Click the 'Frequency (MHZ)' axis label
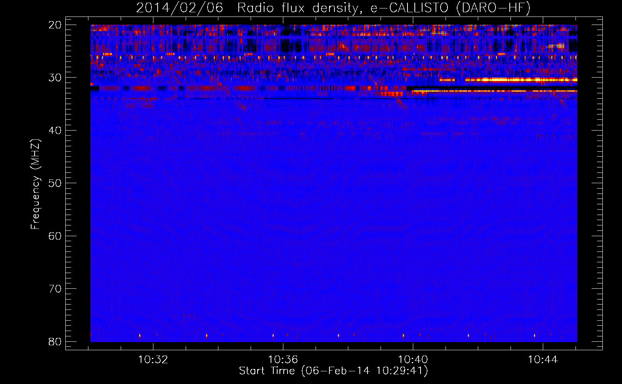The height and width of the screenshot is (384, 622). click(x=35, y=184)
